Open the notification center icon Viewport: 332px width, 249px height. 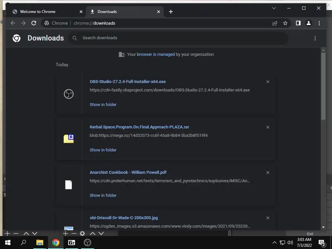[322, 243]
